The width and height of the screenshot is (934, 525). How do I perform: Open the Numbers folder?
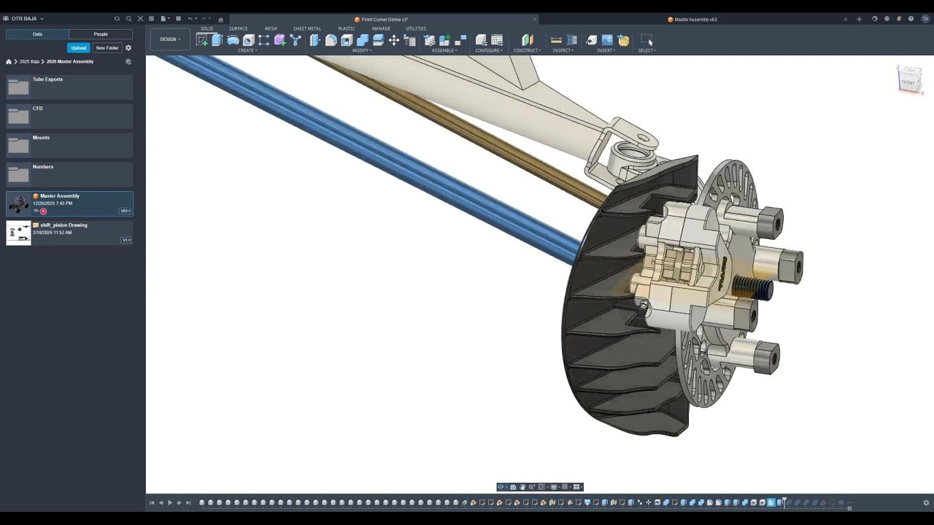click(69, 174)
